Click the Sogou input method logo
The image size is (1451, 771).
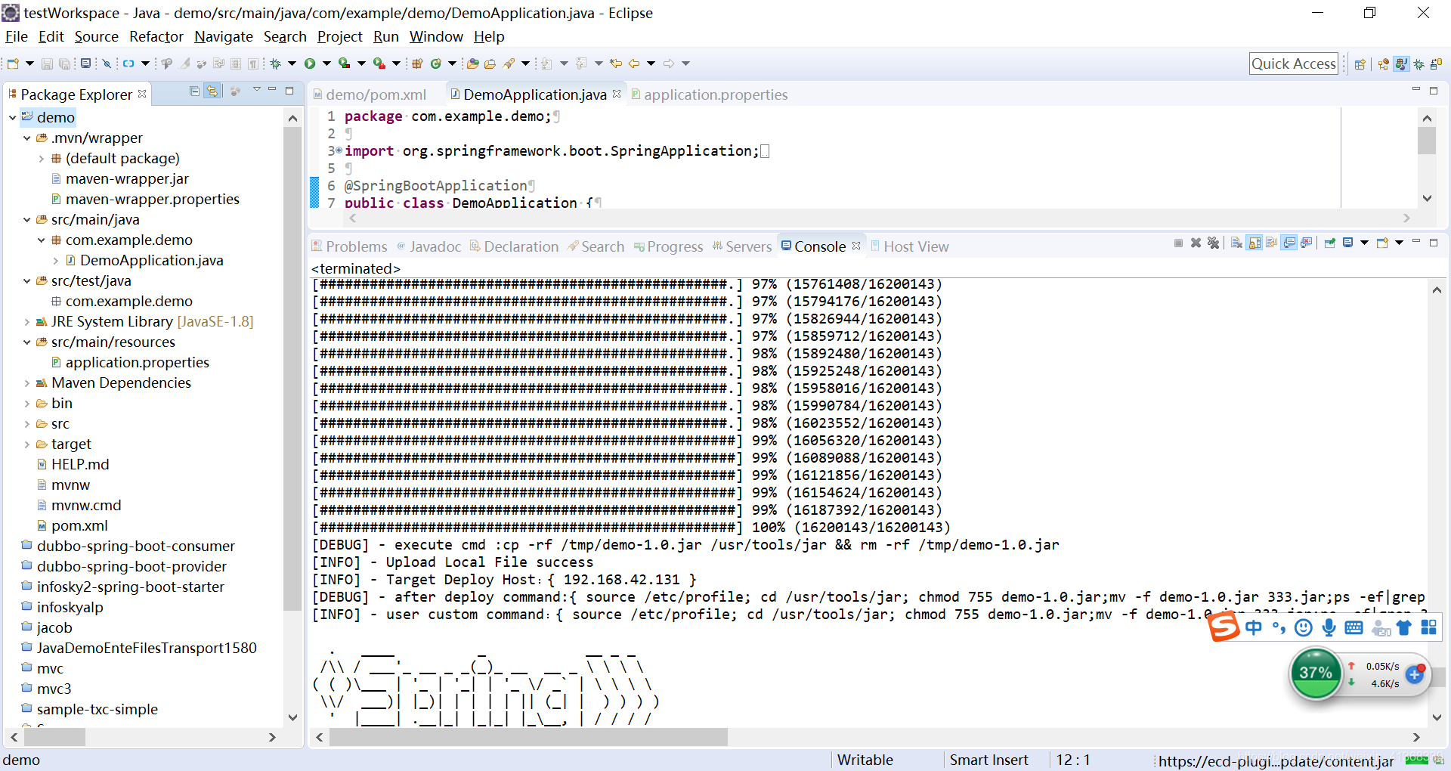(1224, 627)
